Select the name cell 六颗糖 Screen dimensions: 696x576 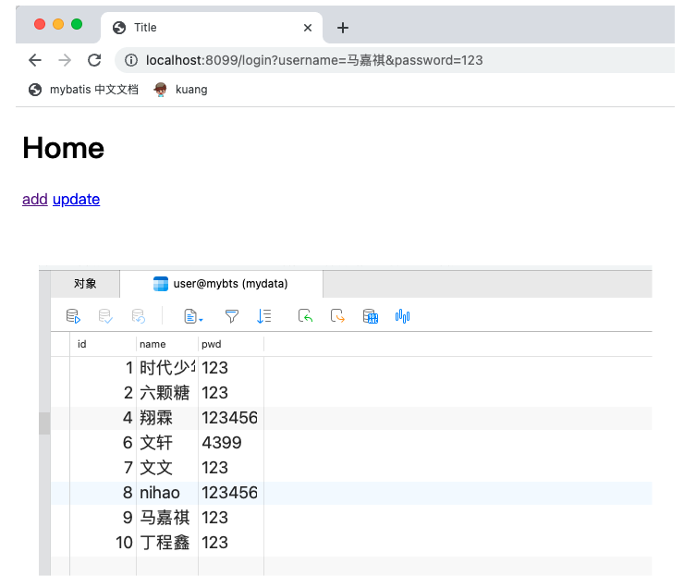[x=167, y=393]
